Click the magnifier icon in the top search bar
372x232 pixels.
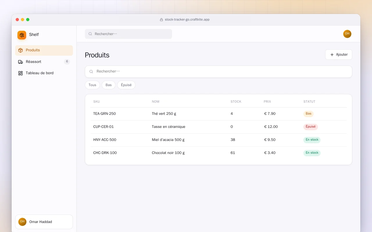click(90, 34)
